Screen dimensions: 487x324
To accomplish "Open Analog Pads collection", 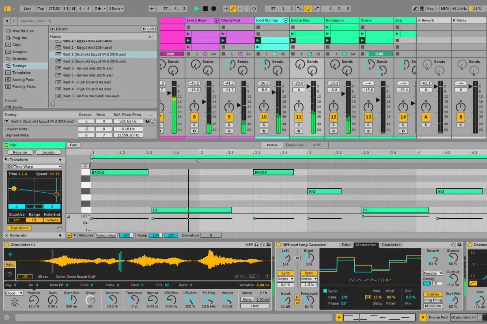I will tap(23, 79).
